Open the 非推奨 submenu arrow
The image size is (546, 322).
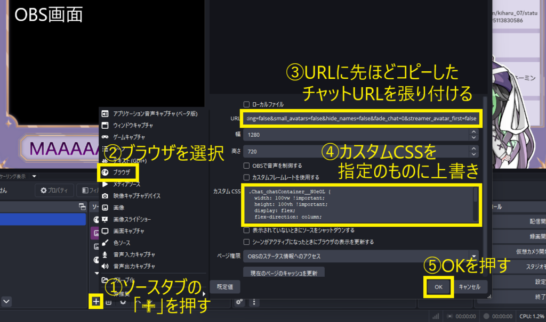click(204, 294)
